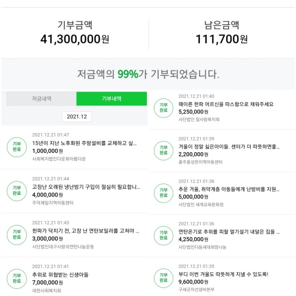The height and width of the screenshot is (296, 296).
Task: Click 기부완료 badge for 5,250,000원 donation
Action: tap(164, 108)
